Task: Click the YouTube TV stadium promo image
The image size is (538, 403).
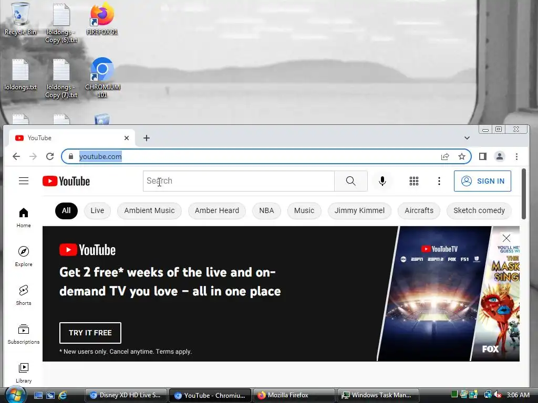Action: (434, 294)
